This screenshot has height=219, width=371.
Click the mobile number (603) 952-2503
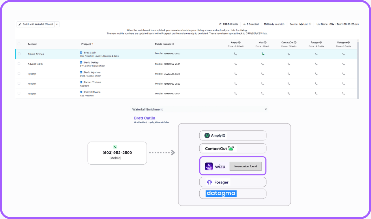(x=172, y=84)
